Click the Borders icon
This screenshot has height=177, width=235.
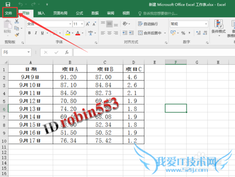point(55,33)
